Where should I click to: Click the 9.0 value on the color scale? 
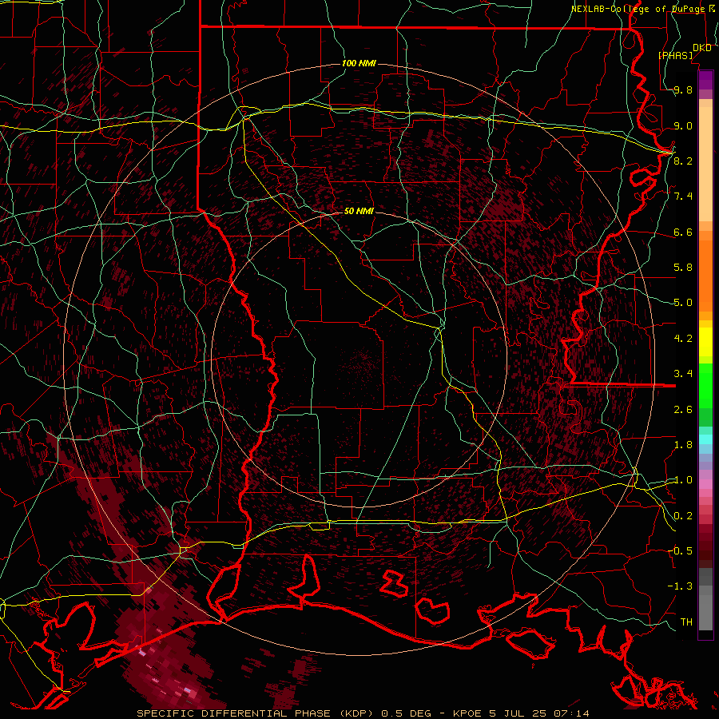[683, 125]
